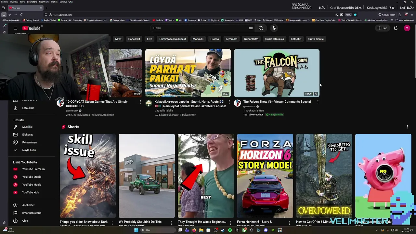Reload the page in Firefox
The height and width of the screenshot is (234, 416).
(x=21, y=15)
